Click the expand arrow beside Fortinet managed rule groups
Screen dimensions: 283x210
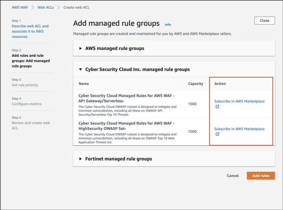pos(80,159)
